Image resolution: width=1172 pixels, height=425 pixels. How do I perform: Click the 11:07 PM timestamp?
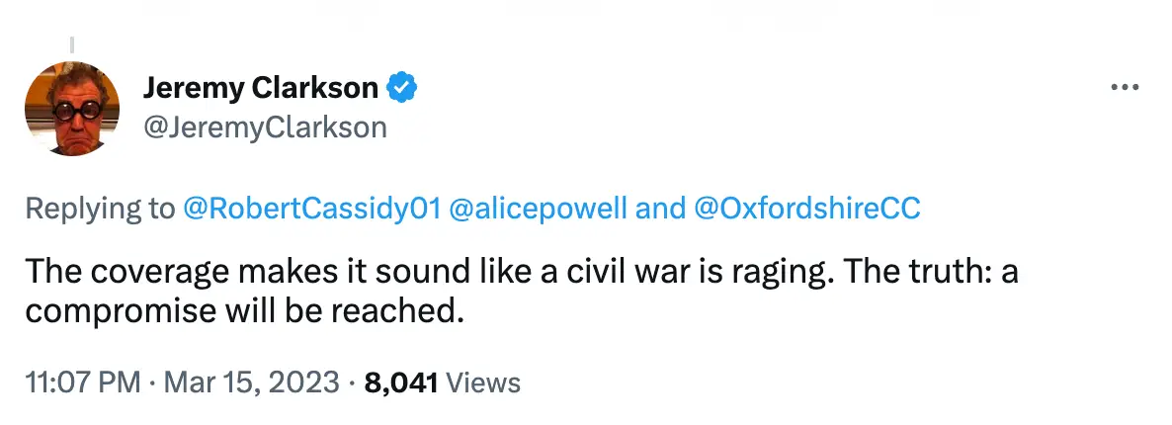(82, 383)
